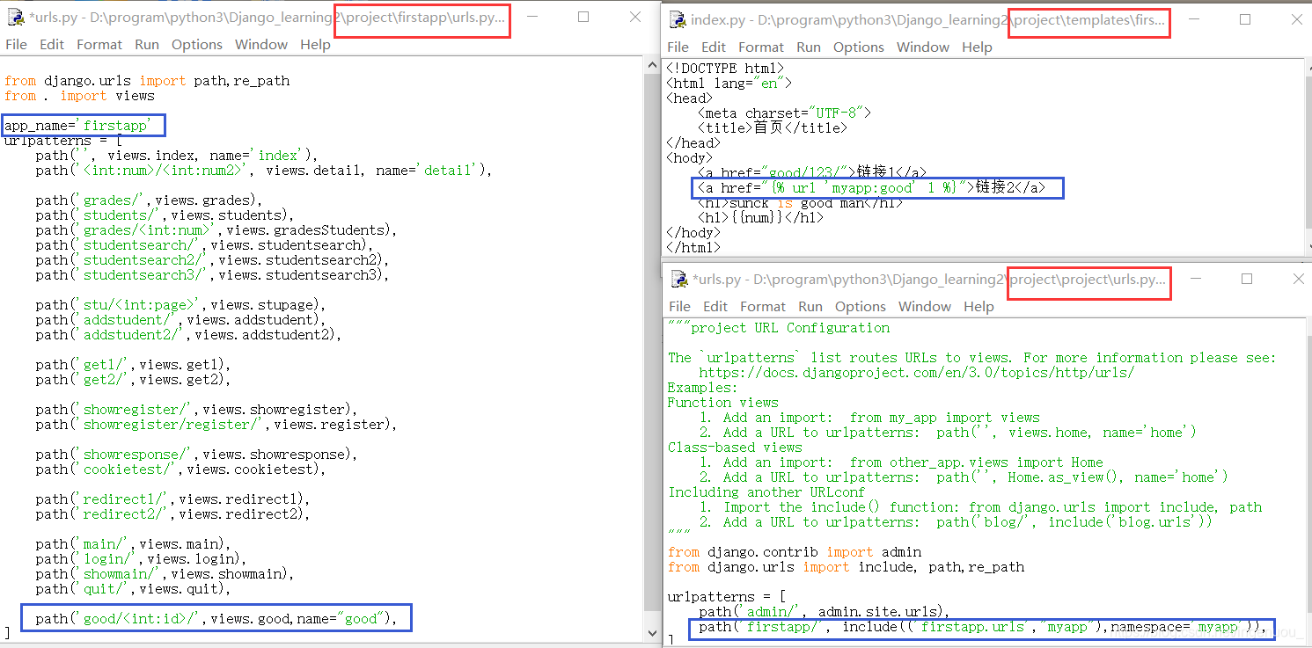Close the firstapp urls.py window
Viewport: 1312px width, 648px height.
pyautogui.click(x=635, y=17)
